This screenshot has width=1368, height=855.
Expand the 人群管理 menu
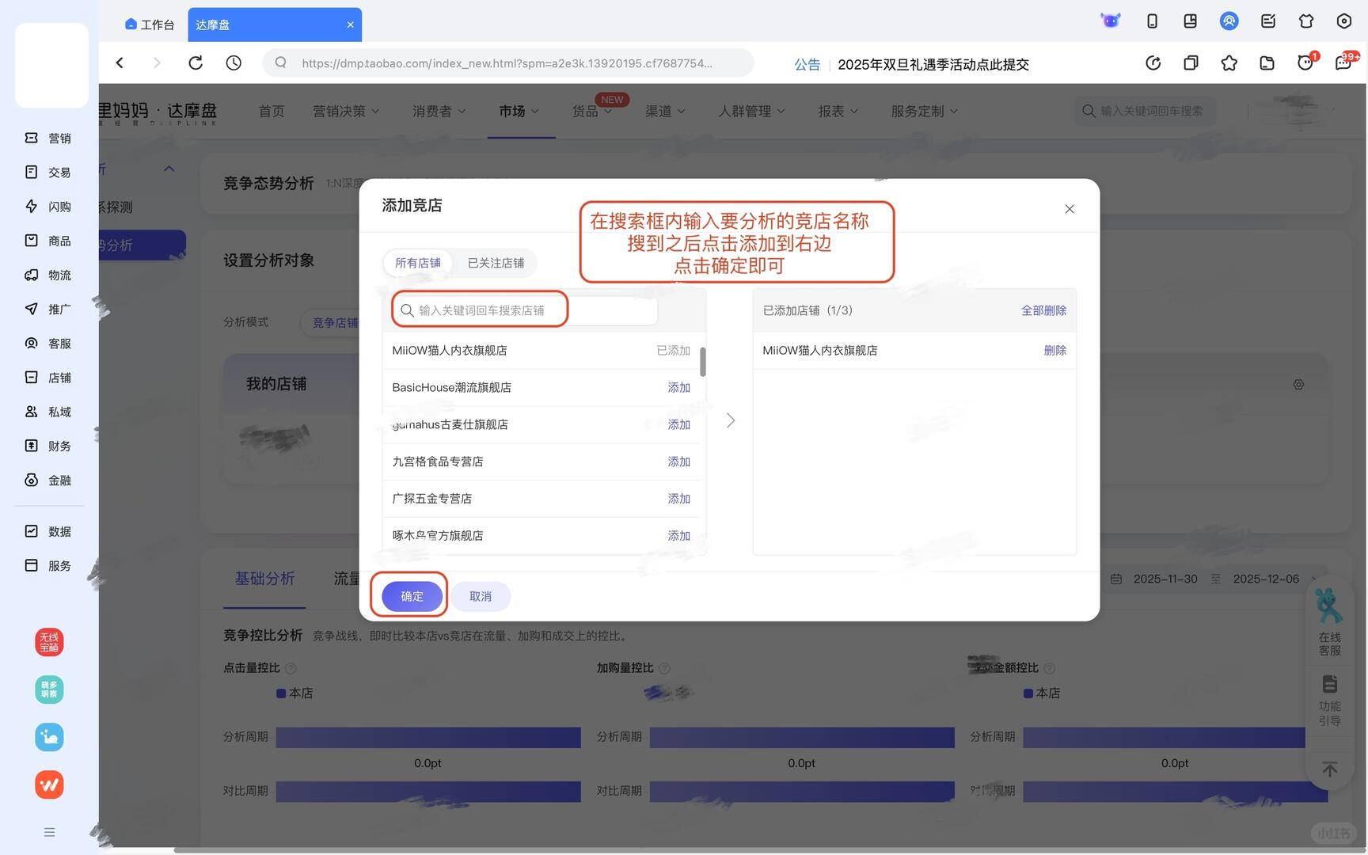(751, 111)
